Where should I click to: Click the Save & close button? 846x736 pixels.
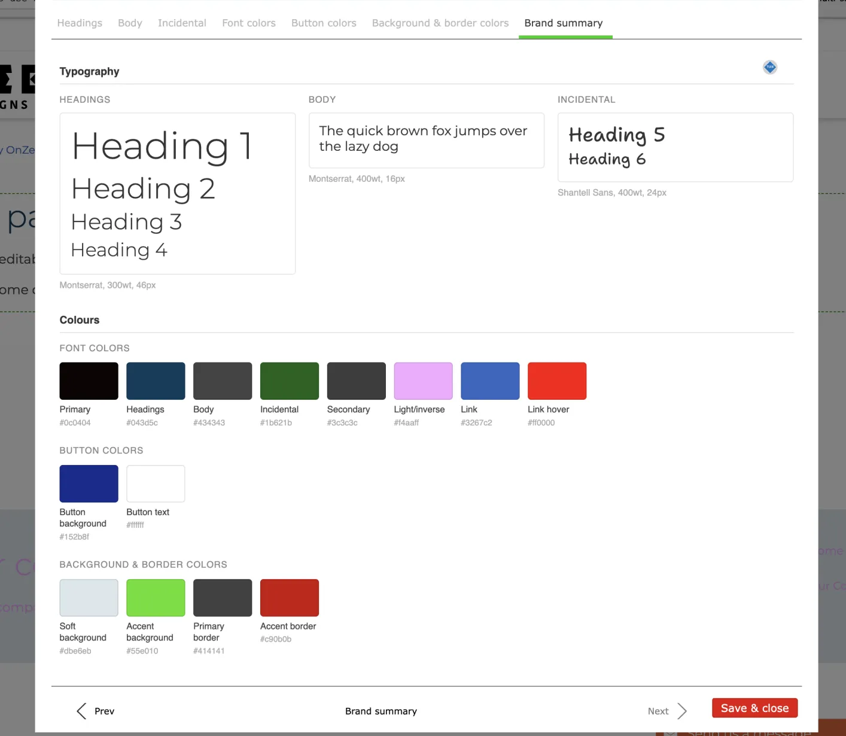pyautogui.click(x=754, y=708)
